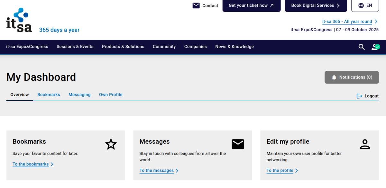Screen dimensions: 386x188
Task: Click the user account icon in navbar
Action: (375, 47)
